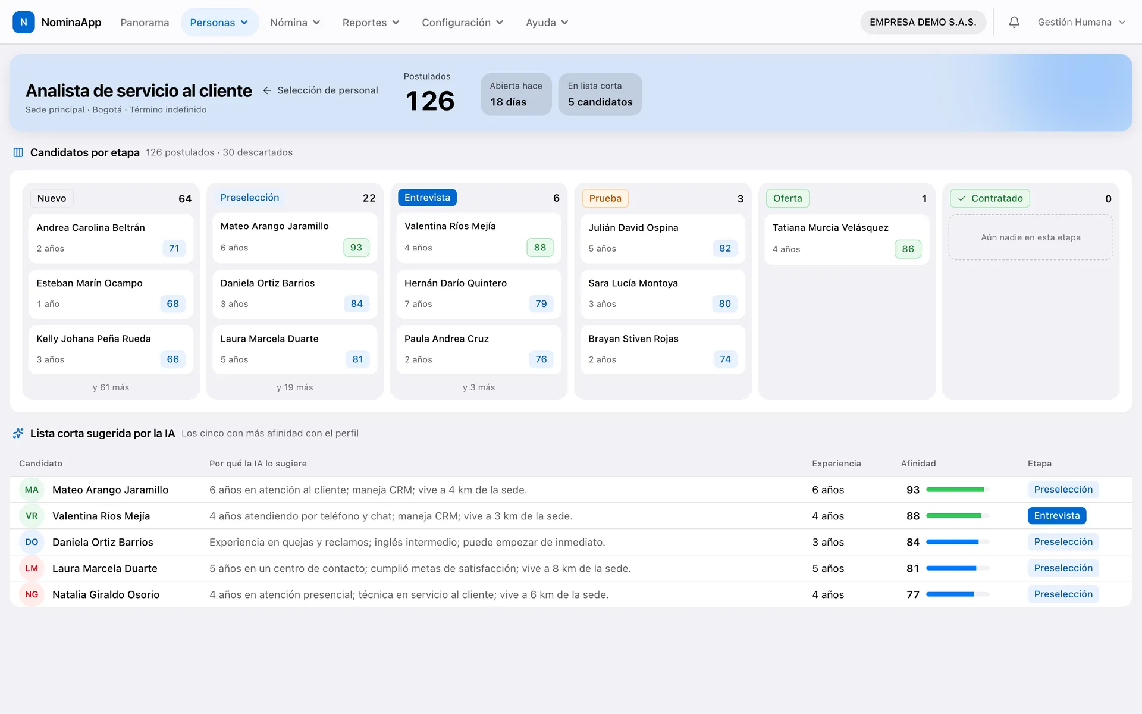Viewport: 1142px width, 714px height.
Task: Open the Personas menu
Action: (x=219, y=22)
